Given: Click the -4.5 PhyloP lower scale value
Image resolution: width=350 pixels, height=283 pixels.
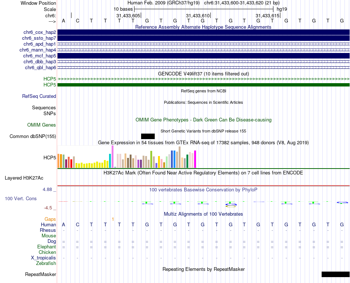Looking at the screenshot, I should coord(48,208).
